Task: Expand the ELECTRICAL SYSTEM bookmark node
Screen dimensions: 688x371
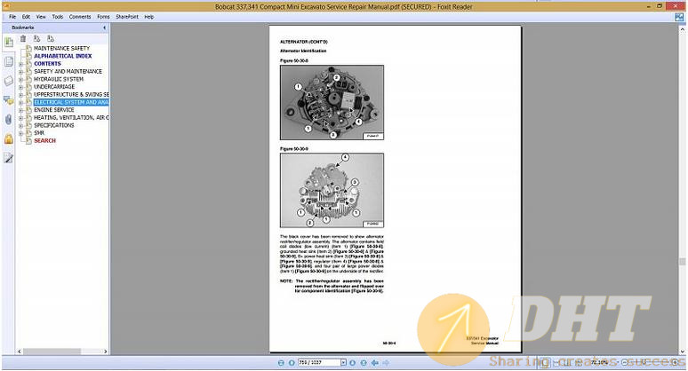Action: click(x=20, y=102)
